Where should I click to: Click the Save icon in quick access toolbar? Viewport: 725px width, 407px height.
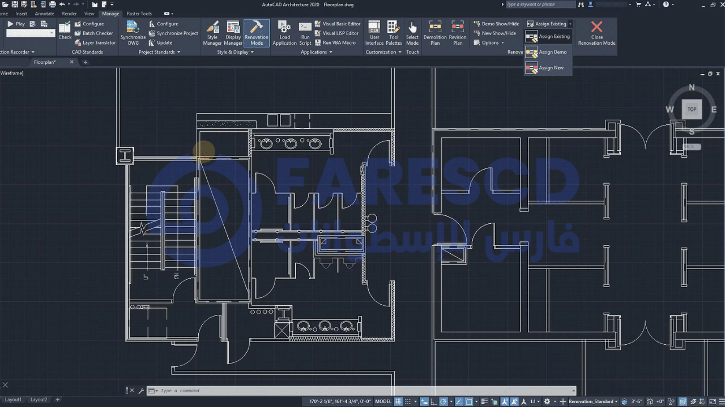coord(15,4)
